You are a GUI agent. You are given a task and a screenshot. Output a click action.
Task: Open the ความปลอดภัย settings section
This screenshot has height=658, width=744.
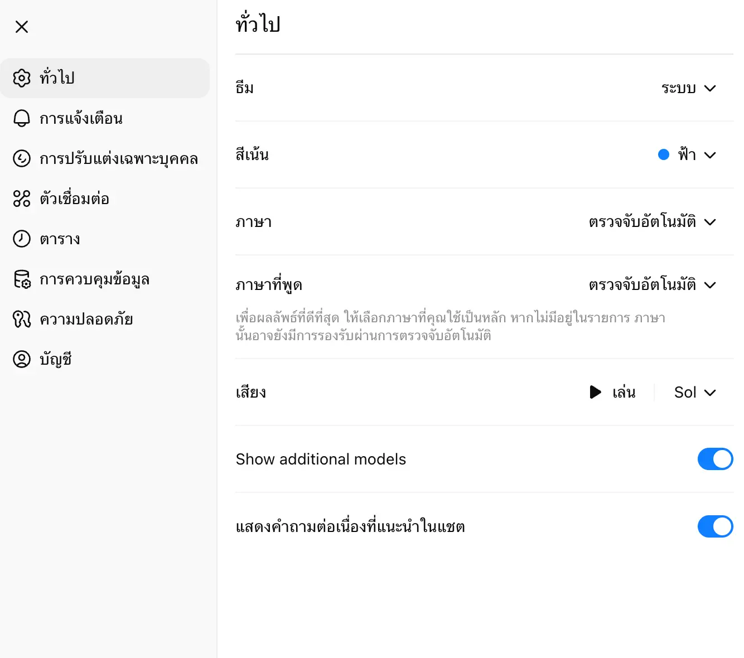tap(86, 319)
